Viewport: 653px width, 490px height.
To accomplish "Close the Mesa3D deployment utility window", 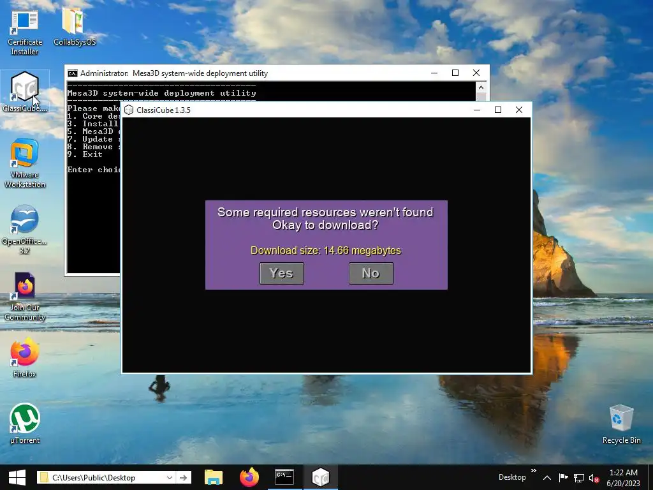I will [476, 73].
